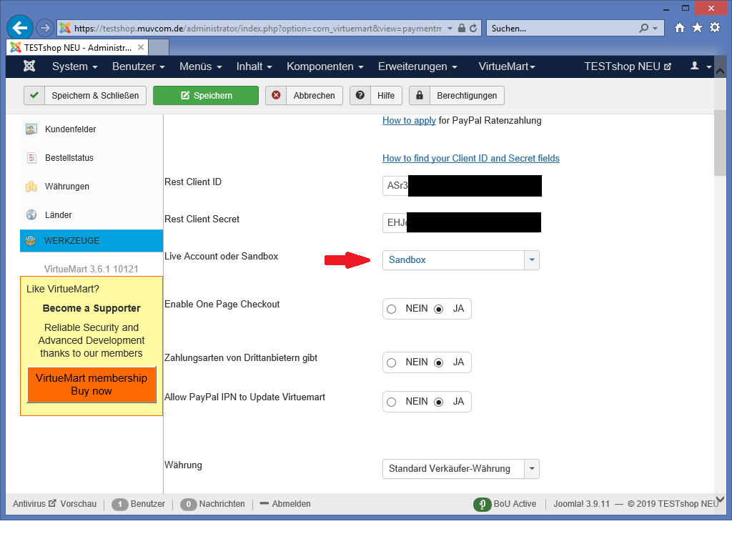This screenshot has height=549, width=732.
Task: Click the VirtueMart membership Buy now button
Action: (91, 385)
